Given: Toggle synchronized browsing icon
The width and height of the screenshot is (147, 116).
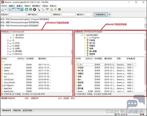Looking at the screenshot, I should click(56, 9).
